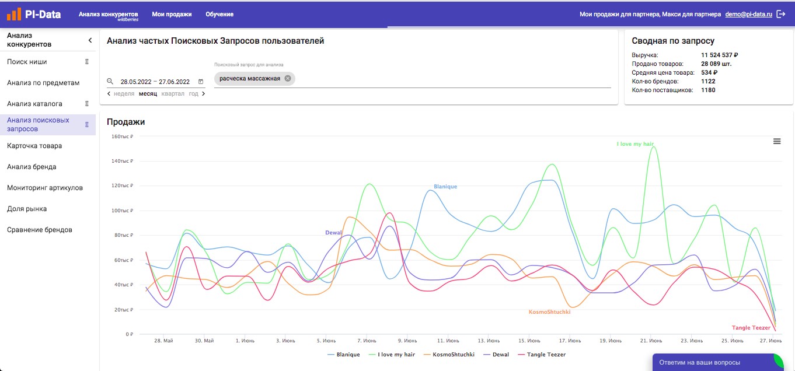Click the 27. Июнь axis label
This screenshot has width=795, height=371.
(x=771, y=340)
